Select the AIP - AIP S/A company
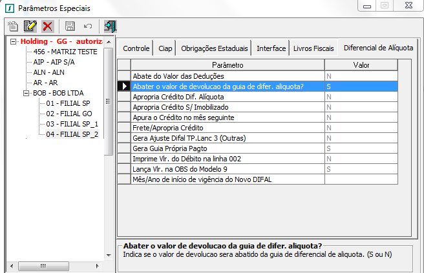The height and width of the screenshot is (273, 424). tap(55, 62)
